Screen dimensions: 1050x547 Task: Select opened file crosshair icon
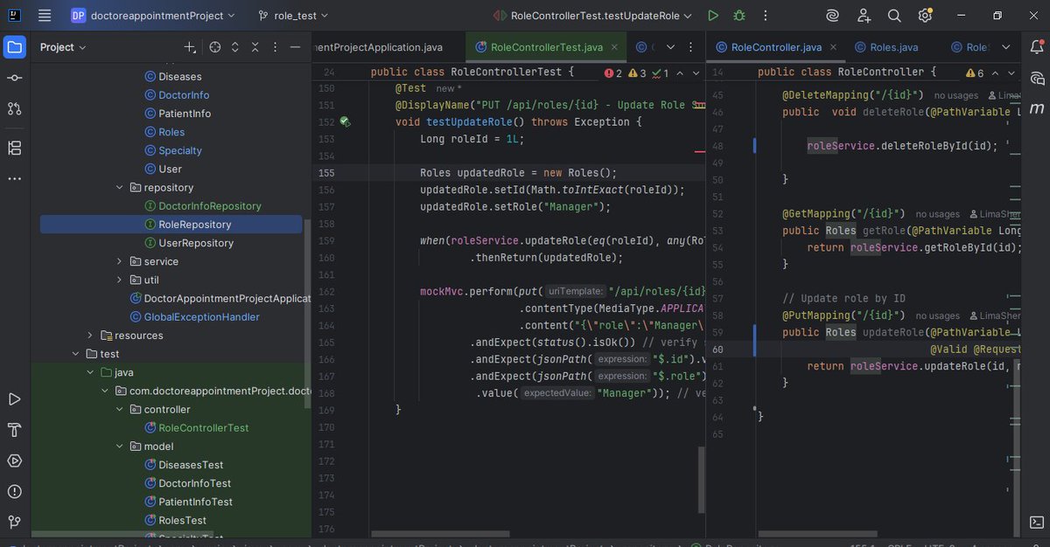point(214,47)
